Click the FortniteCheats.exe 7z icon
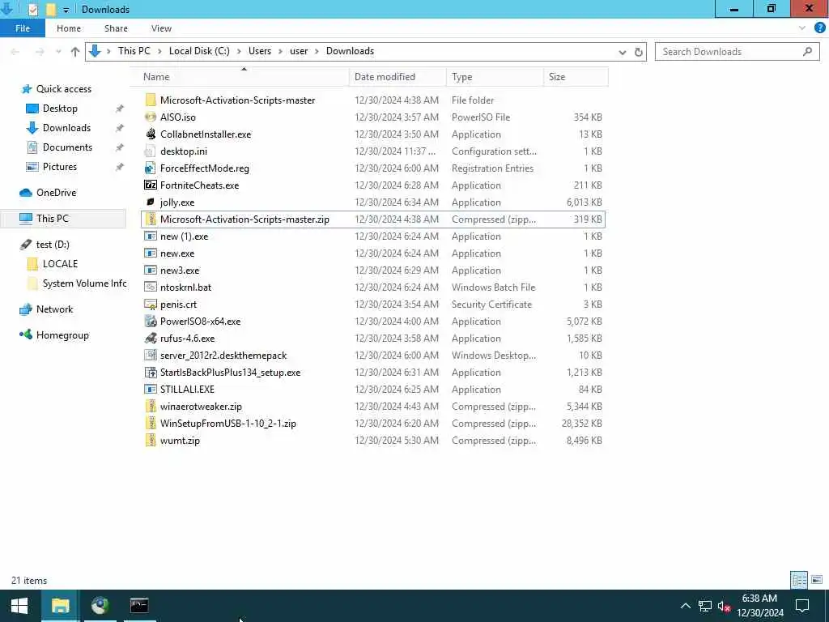 151,185
